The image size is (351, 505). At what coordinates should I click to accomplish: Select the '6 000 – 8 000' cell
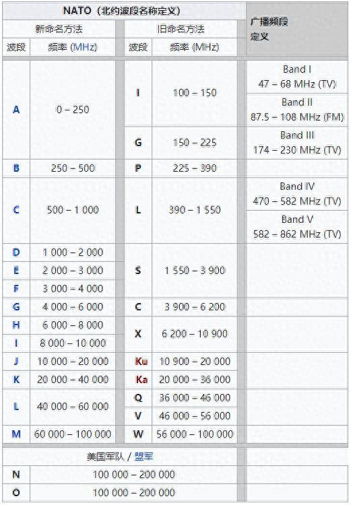click(x=73, y=325)
